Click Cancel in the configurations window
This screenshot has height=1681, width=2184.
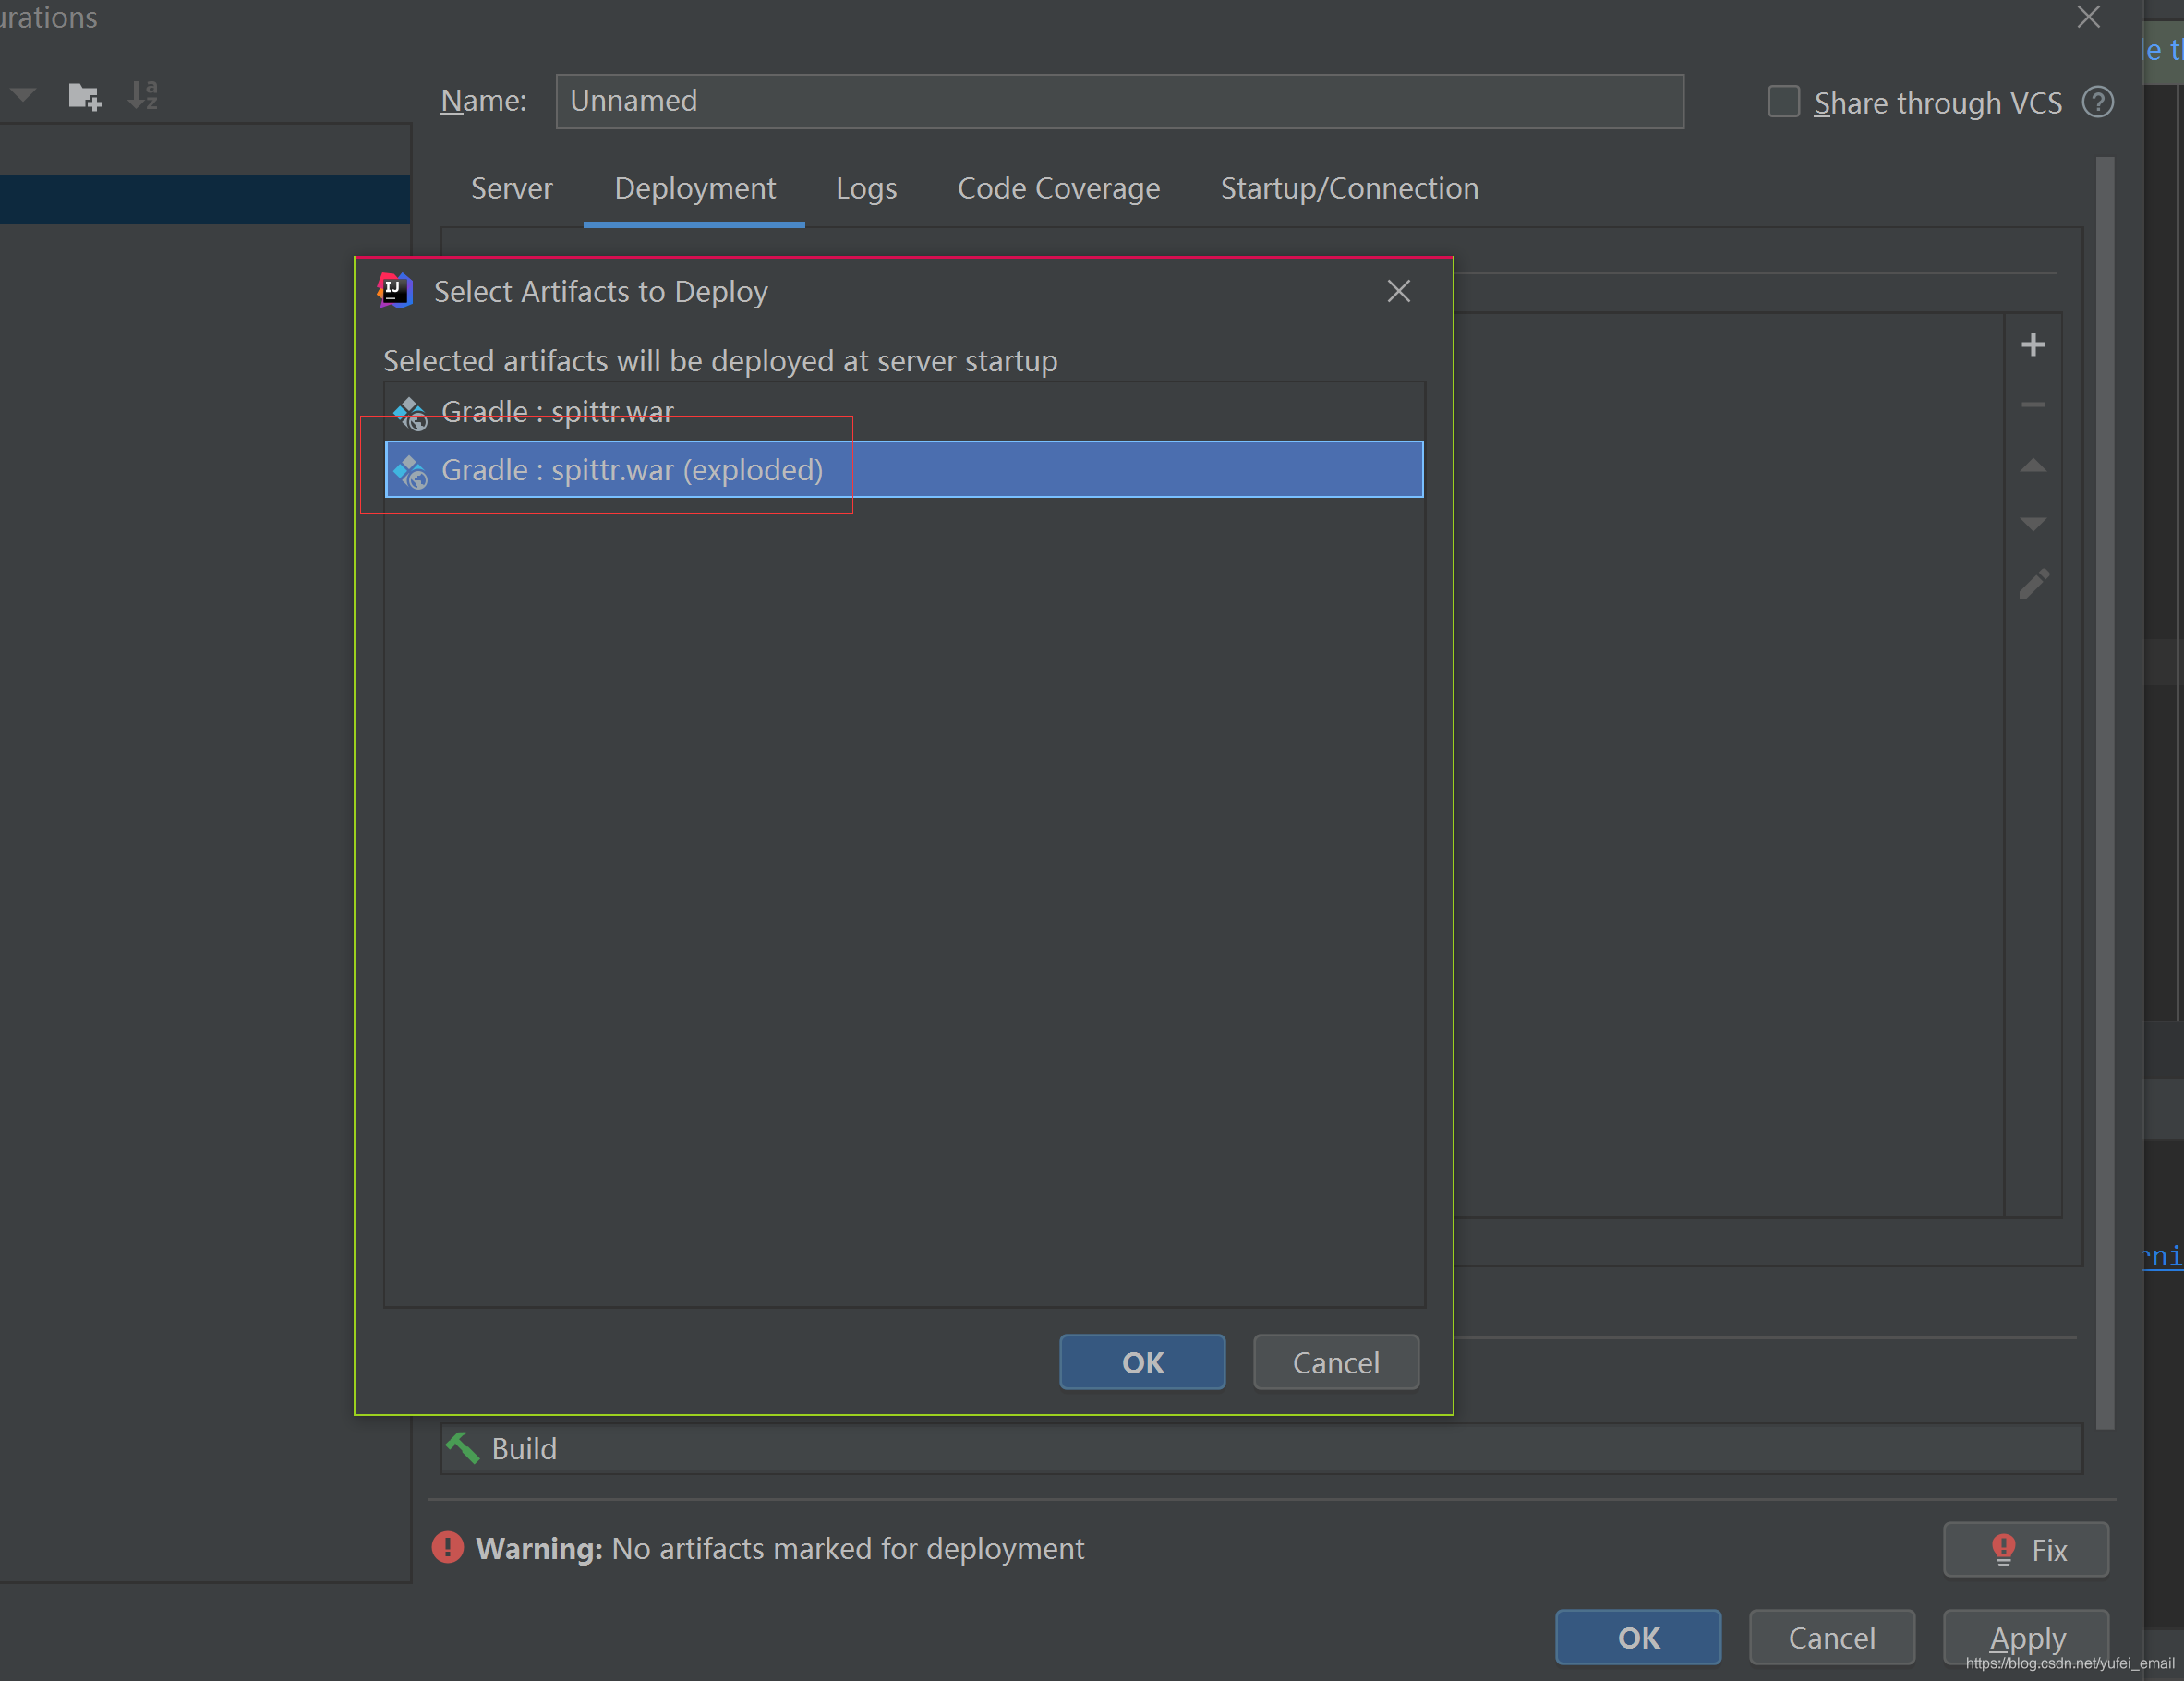click(x=1832, y=1637)
